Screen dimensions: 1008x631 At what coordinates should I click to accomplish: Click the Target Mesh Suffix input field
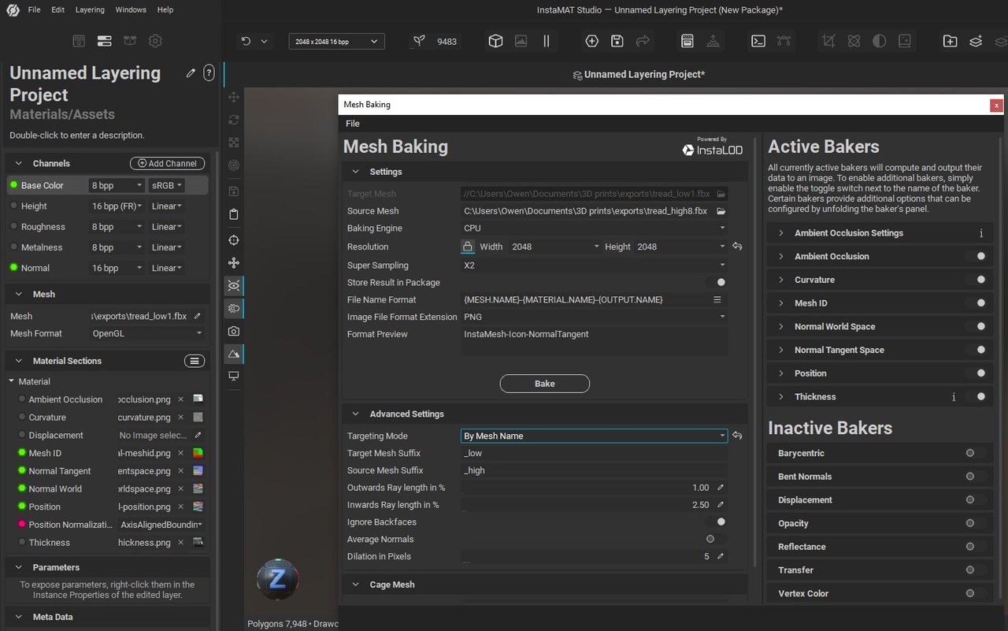594,453
